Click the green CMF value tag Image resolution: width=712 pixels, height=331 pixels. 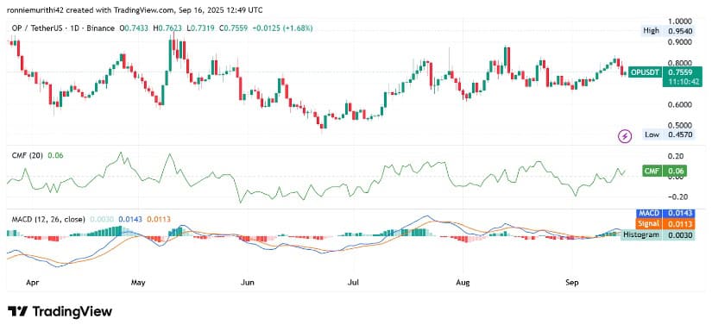pyautogui.click(x=664, y=171)
